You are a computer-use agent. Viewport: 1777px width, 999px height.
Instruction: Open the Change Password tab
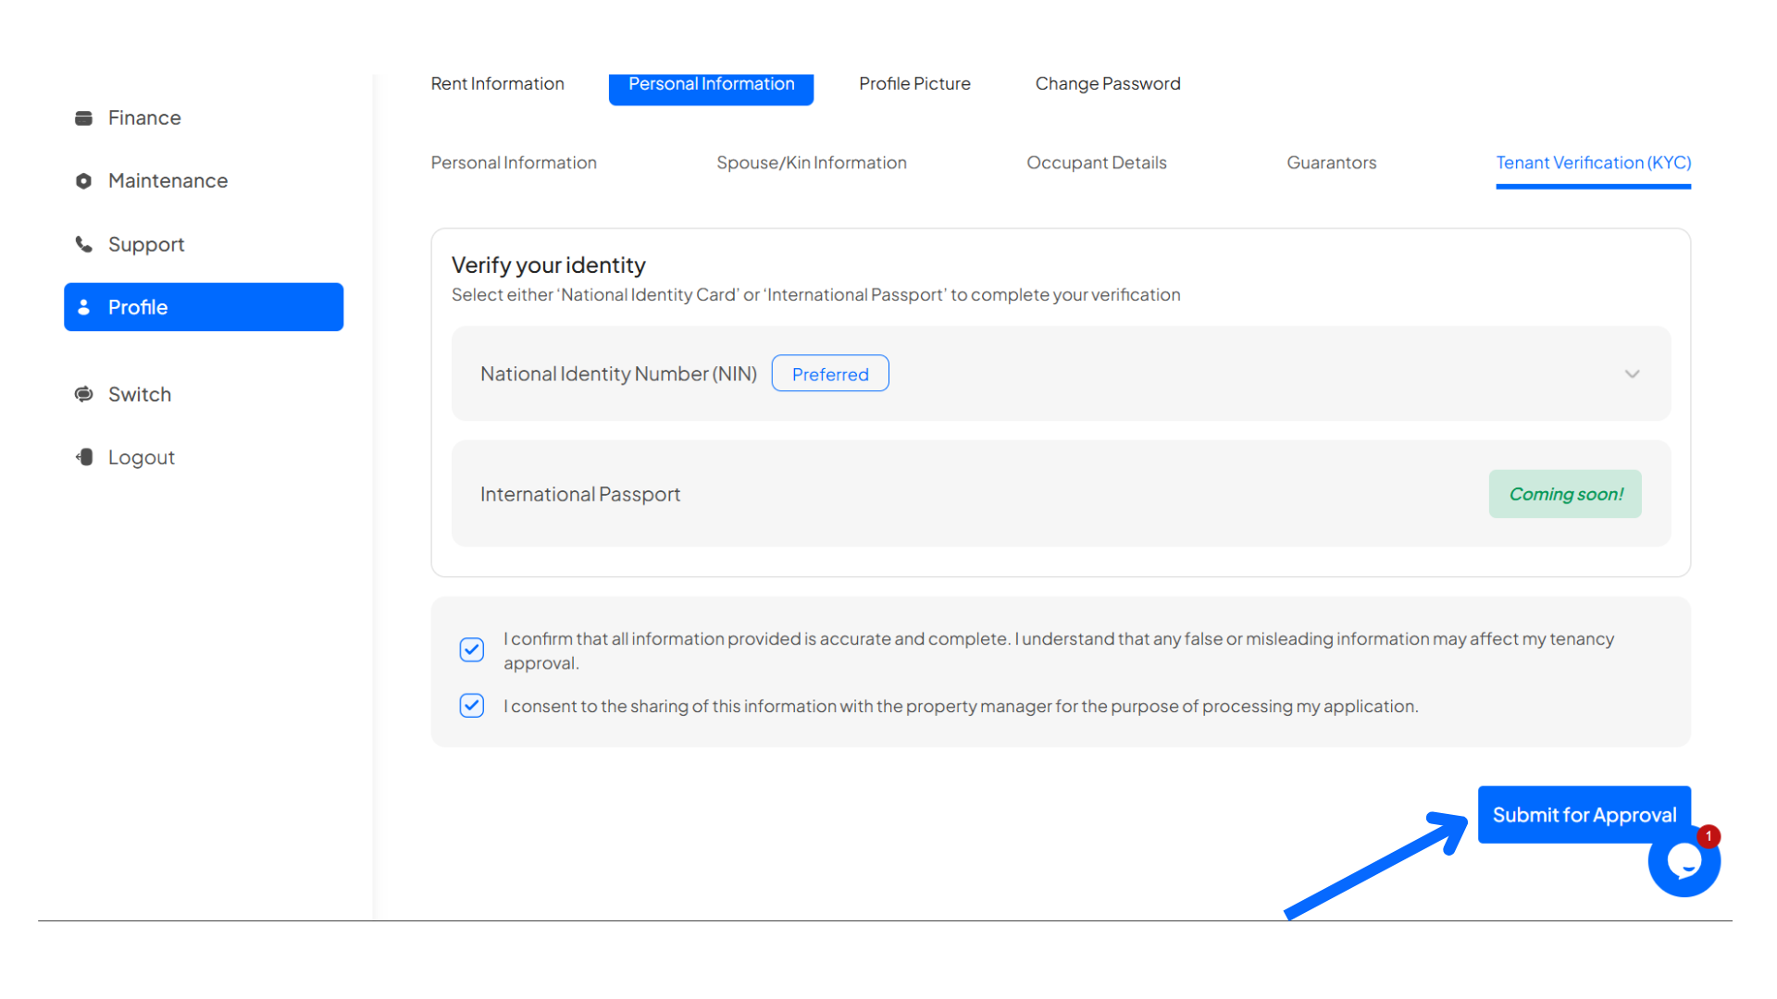tap(1108, 83)
